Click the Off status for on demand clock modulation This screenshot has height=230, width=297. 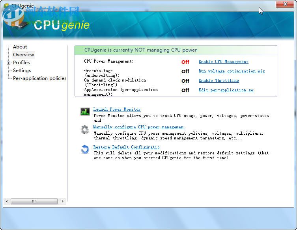click(x=185, y=81)
